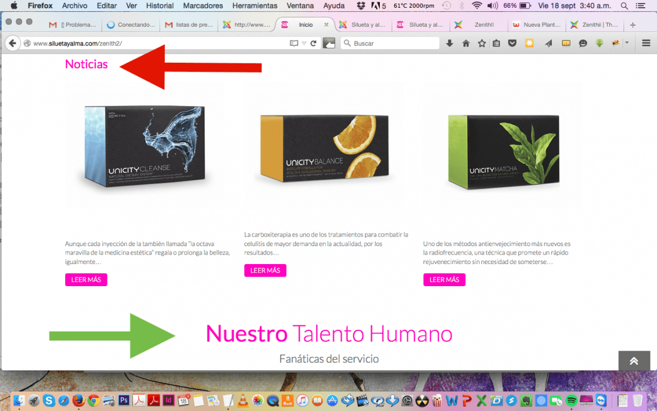Image resolution: width=657 pixels, height=411 pixels.
Task: Click the siluetayalma.com URL address field
Action: point(155,43)
